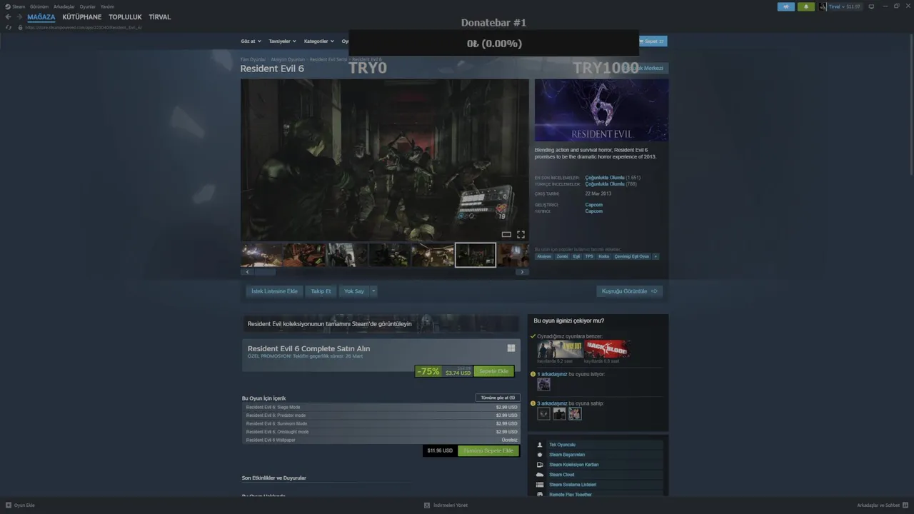This screenshot has height=514, width=914.
Task: Open Remote Play Together link
Action: [x=571, y=495]
